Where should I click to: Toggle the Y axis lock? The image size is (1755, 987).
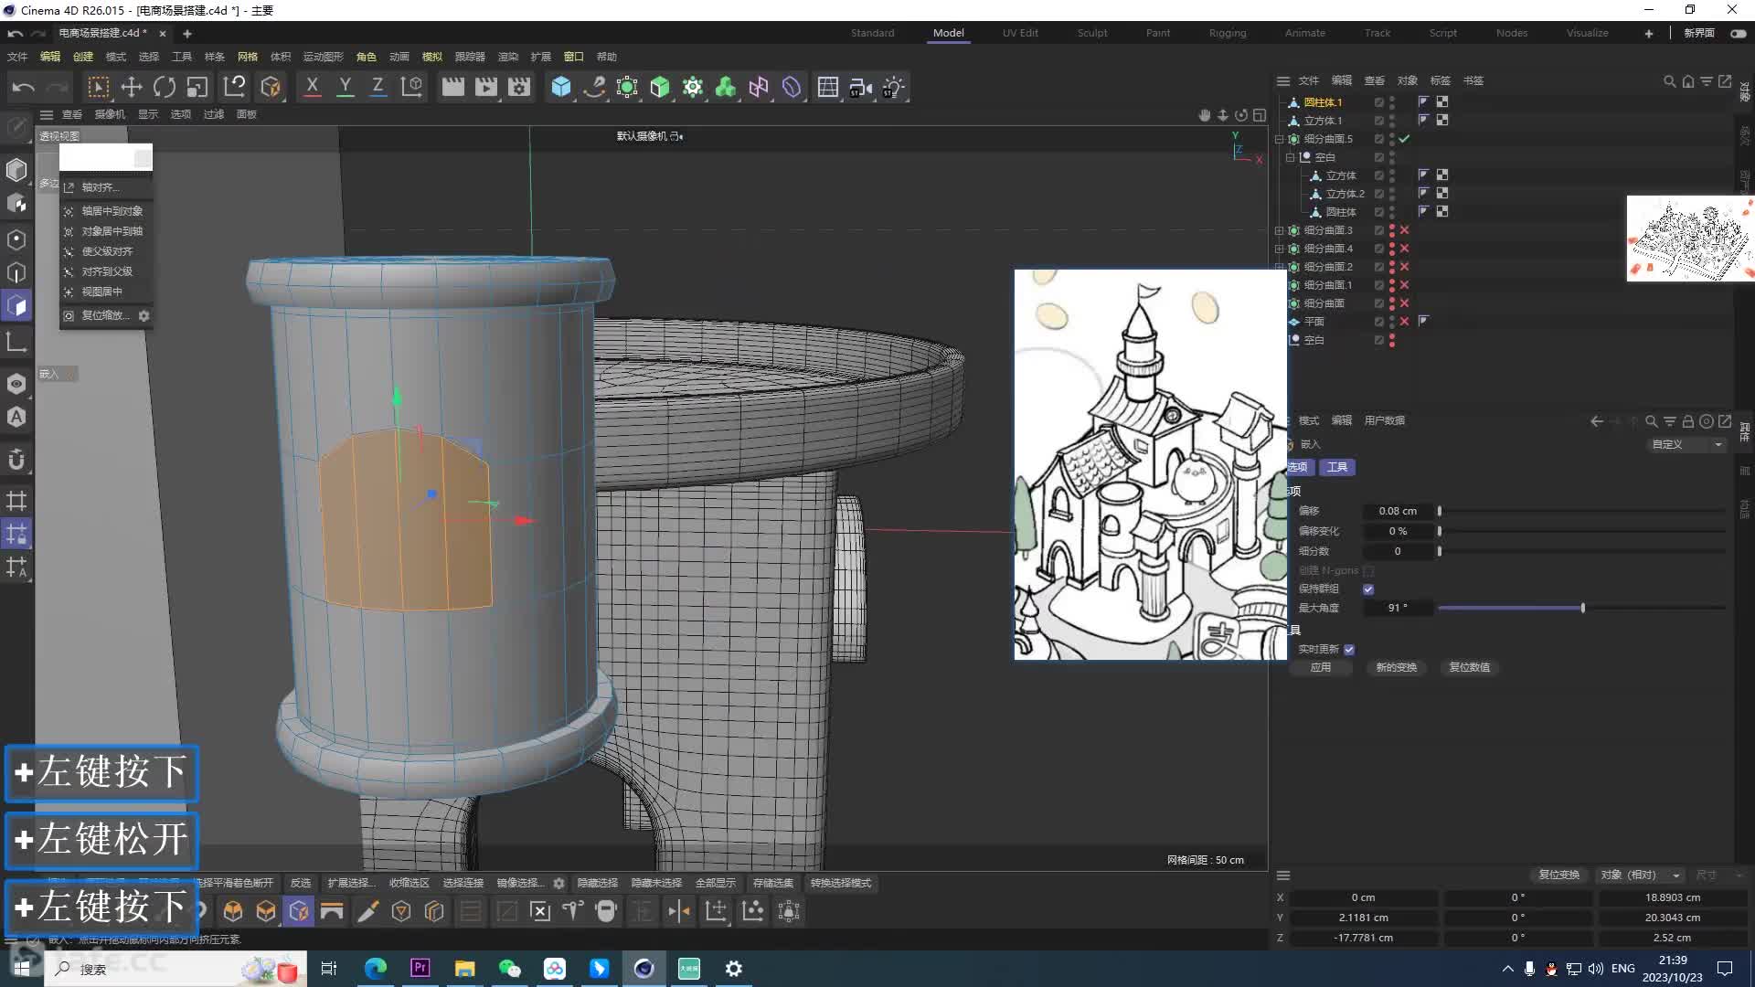click(345, 88)
